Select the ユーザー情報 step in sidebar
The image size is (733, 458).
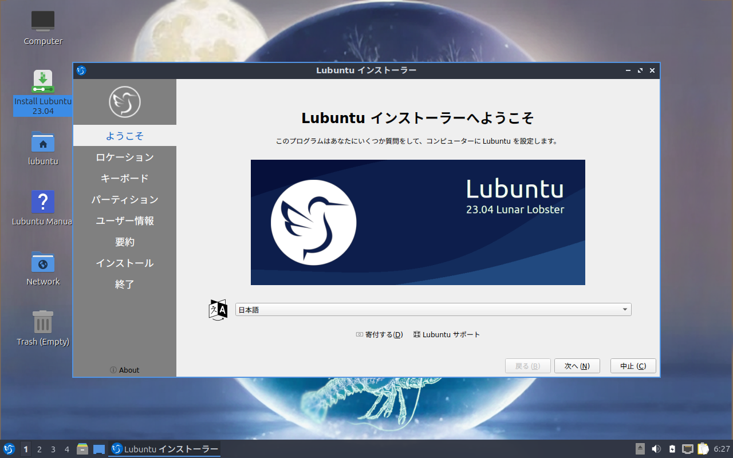tap(125, 220)
